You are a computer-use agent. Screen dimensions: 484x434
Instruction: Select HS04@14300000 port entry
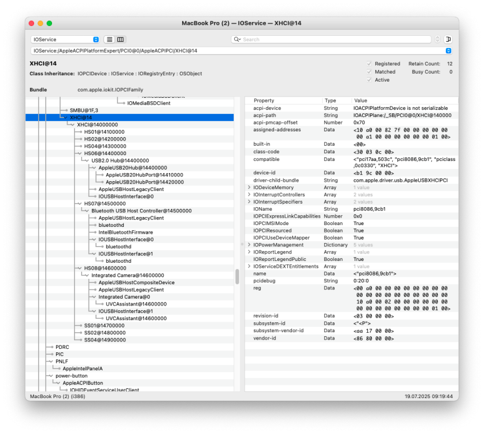click(x=130, y=146)
